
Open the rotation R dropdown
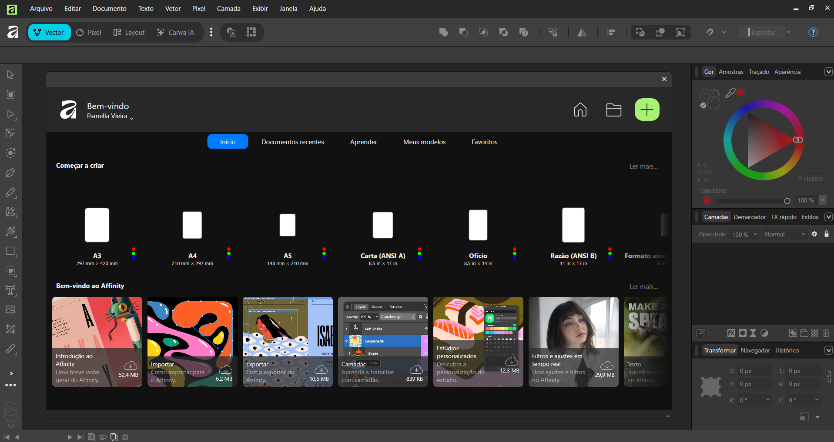[768, 400]
